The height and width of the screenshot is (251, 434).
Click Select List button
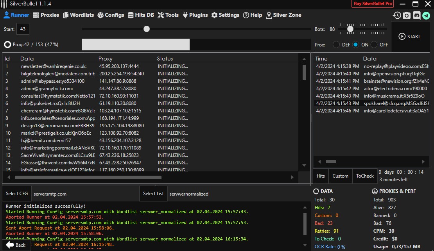153,194
